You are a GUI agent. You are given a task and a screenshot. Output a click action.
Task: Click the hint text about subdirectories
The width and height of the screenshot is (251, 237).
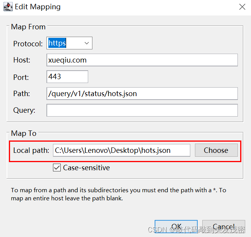tap(118, 194)
